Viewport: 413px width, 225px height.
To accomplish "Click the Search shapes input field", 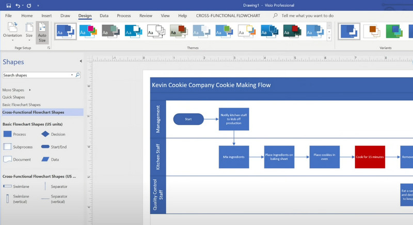I will 36,75.
